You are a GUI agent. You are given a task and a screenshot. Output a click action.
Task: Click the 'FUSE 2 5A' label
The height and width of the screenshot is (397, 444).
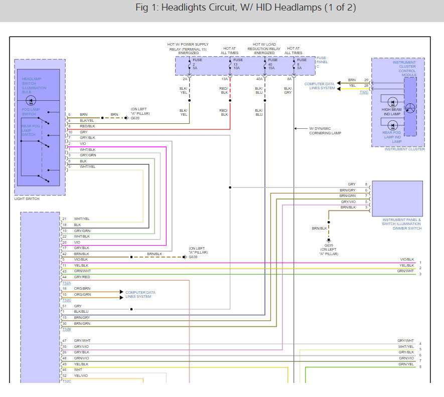197,64
